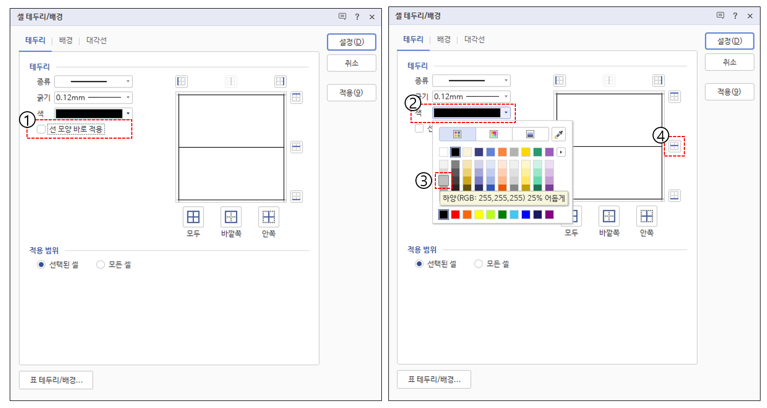Switch to 대각선 tab in right dialog
The image size is (767, 408).
coord(475,39)
